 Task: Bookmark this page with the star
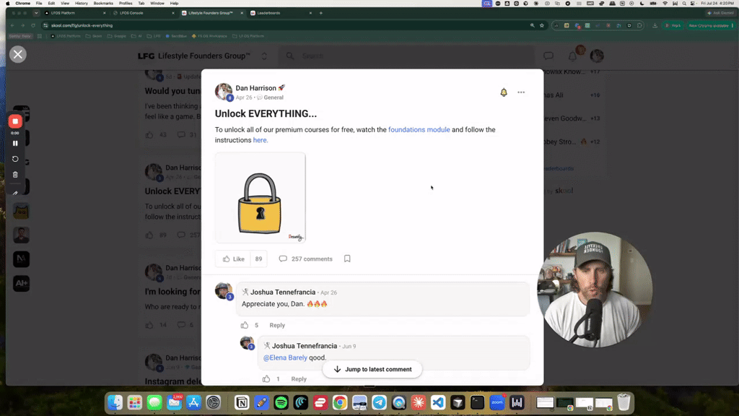click(x=542, y=25)
